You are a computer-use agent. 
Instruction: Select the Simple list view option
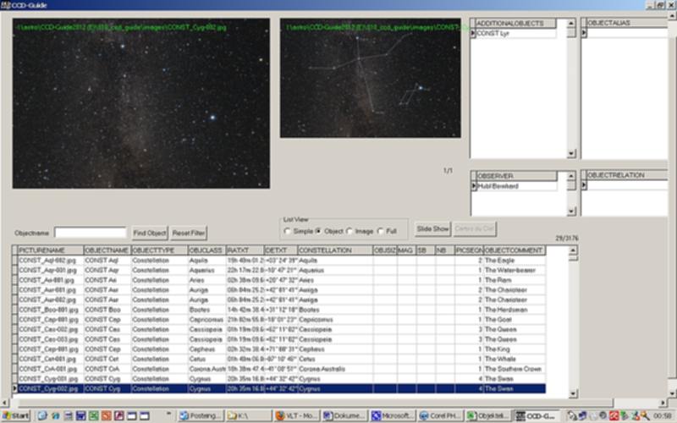(x=288, y=231)
